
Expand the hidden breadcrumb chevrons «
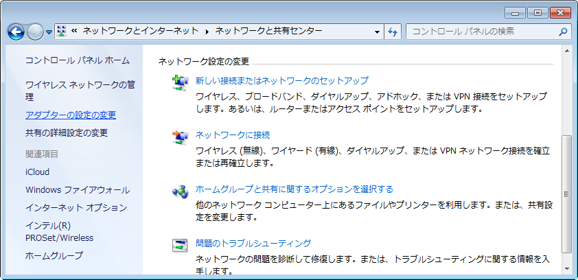pos(73,32)
